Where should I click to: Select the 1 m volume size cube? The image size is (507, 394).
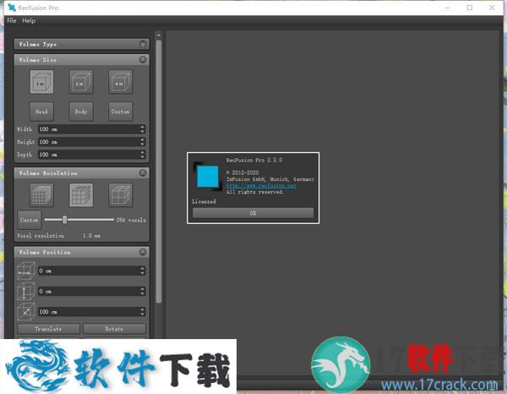pyautogui.click(x=41, y=82)
